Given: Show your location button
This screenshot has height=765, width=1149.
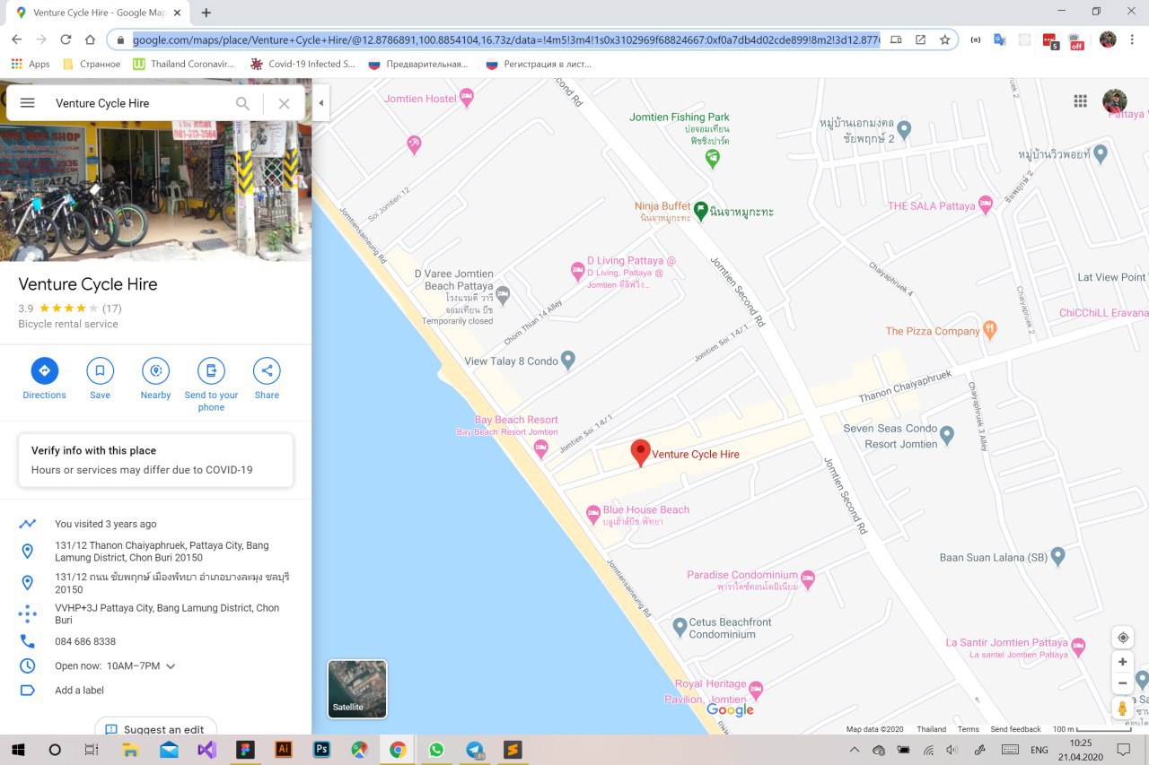Looking at the screenshot, I should tap(1122, 638).
